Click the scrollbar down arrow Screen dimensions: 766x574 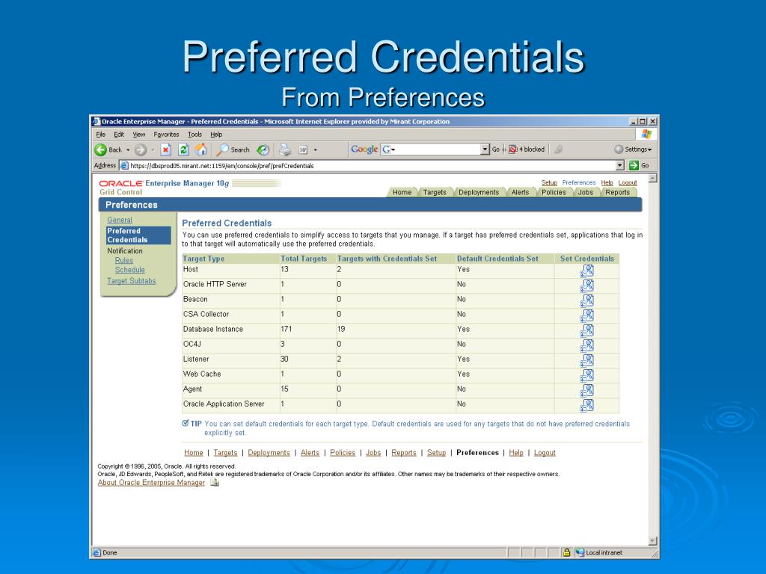click(x=652, y=540)
